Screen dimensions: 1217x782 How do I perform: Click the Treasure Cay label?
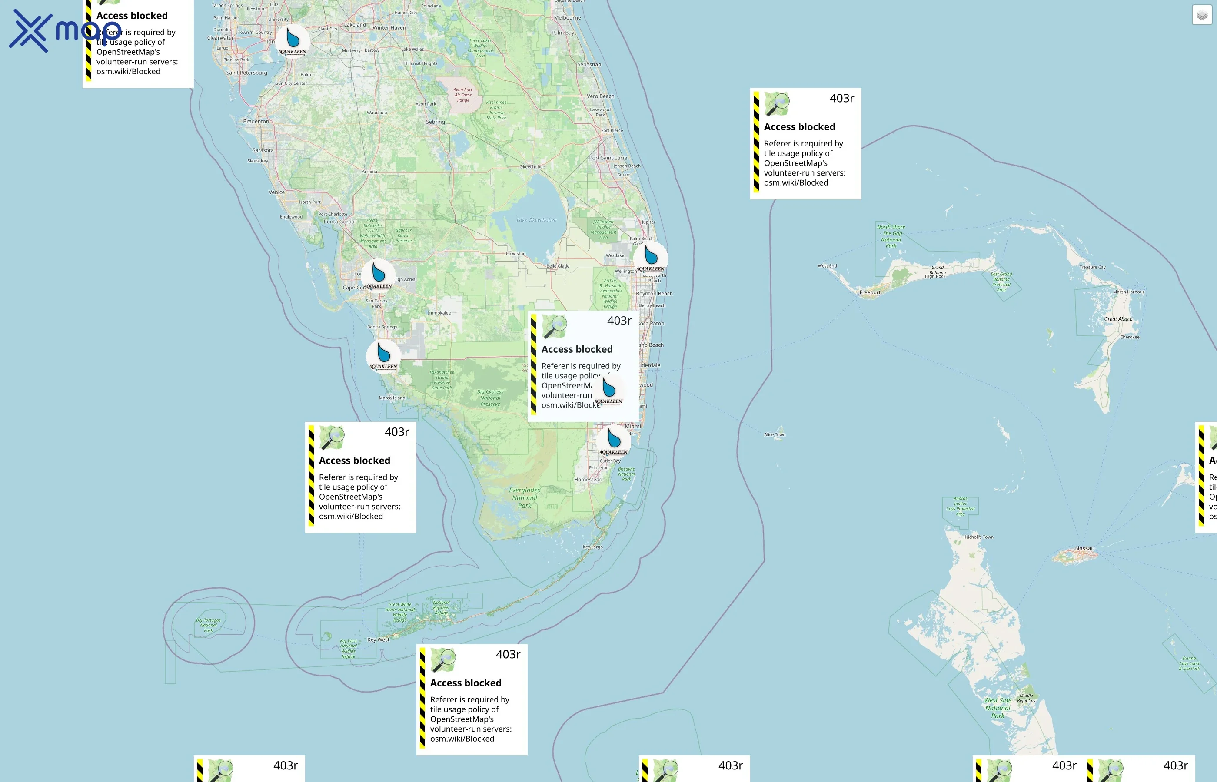click(1092, 267)
